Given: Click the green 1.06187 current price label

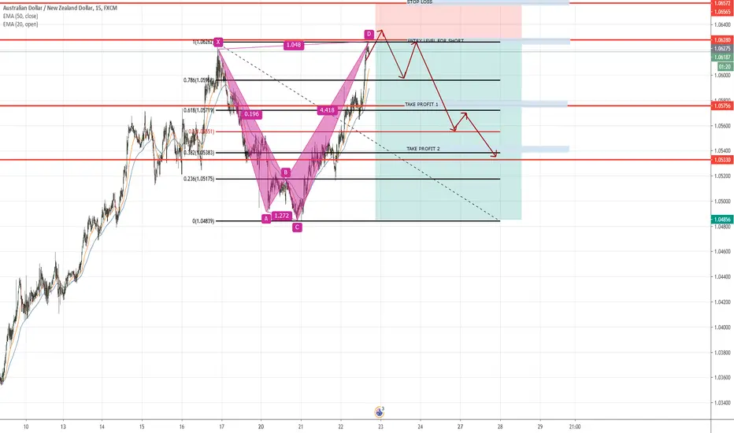Looking at the screenshot, I should (x=722, y=57).
